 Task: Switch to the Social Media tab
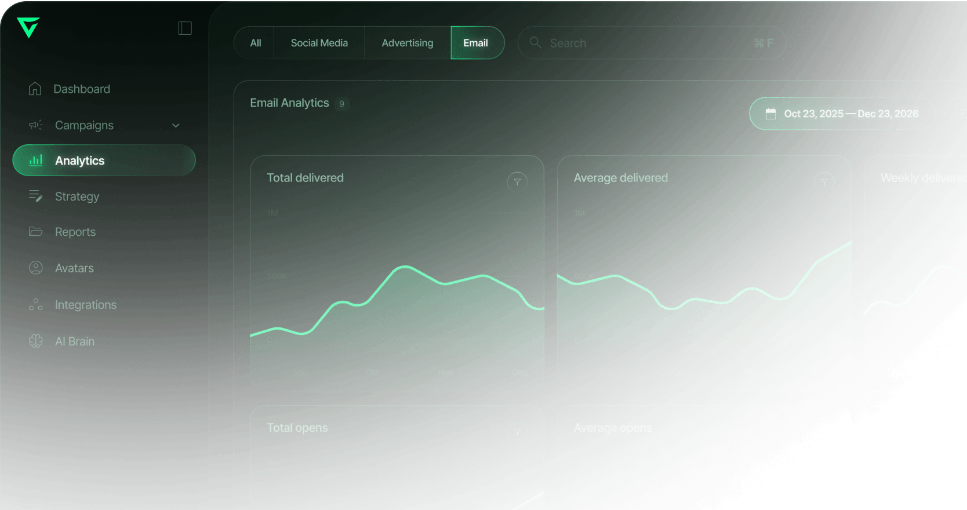tap(319, 43)
